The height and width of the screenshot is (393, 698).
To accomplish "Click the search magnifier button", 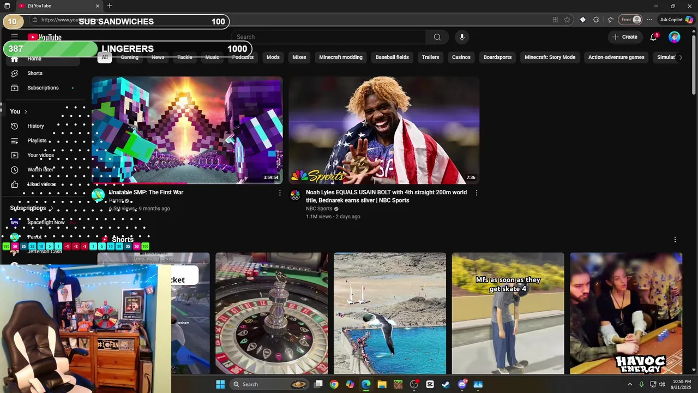I will (437, 37).
